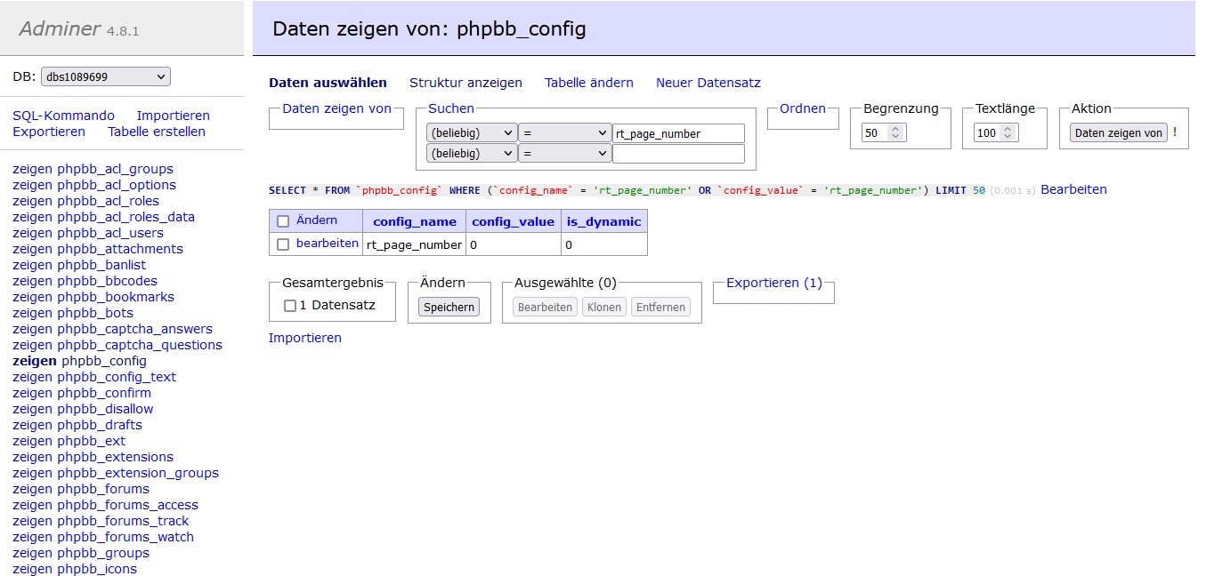This screenshot has width=1214, height=576.
Task: Open Struktur anzeigen tab
Action: pyautogui.click(x=465, y=83)
